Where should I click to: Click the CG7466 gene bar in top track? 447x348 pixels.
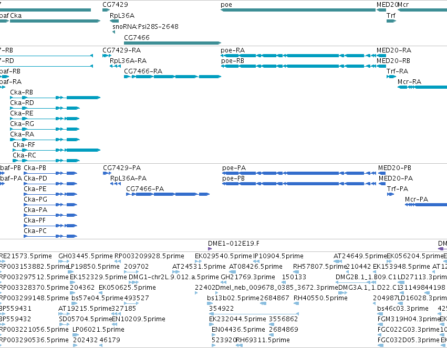pyautogui.click(x=172, y=43)
